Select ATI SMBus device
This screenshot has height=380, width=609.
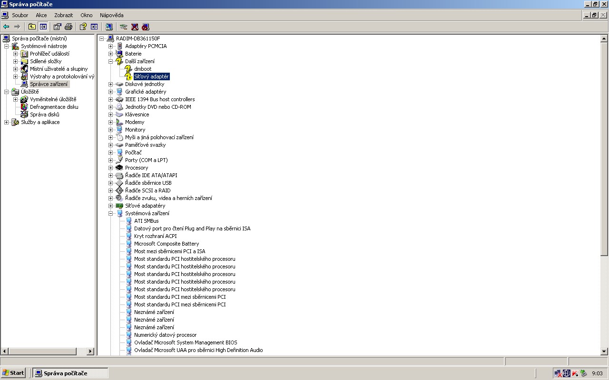click(x=147, y=221)
